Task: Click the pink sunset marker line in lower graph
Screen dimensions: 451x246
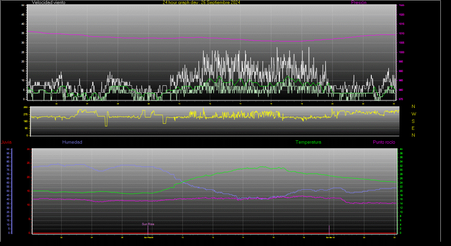Action: [329, 229]
